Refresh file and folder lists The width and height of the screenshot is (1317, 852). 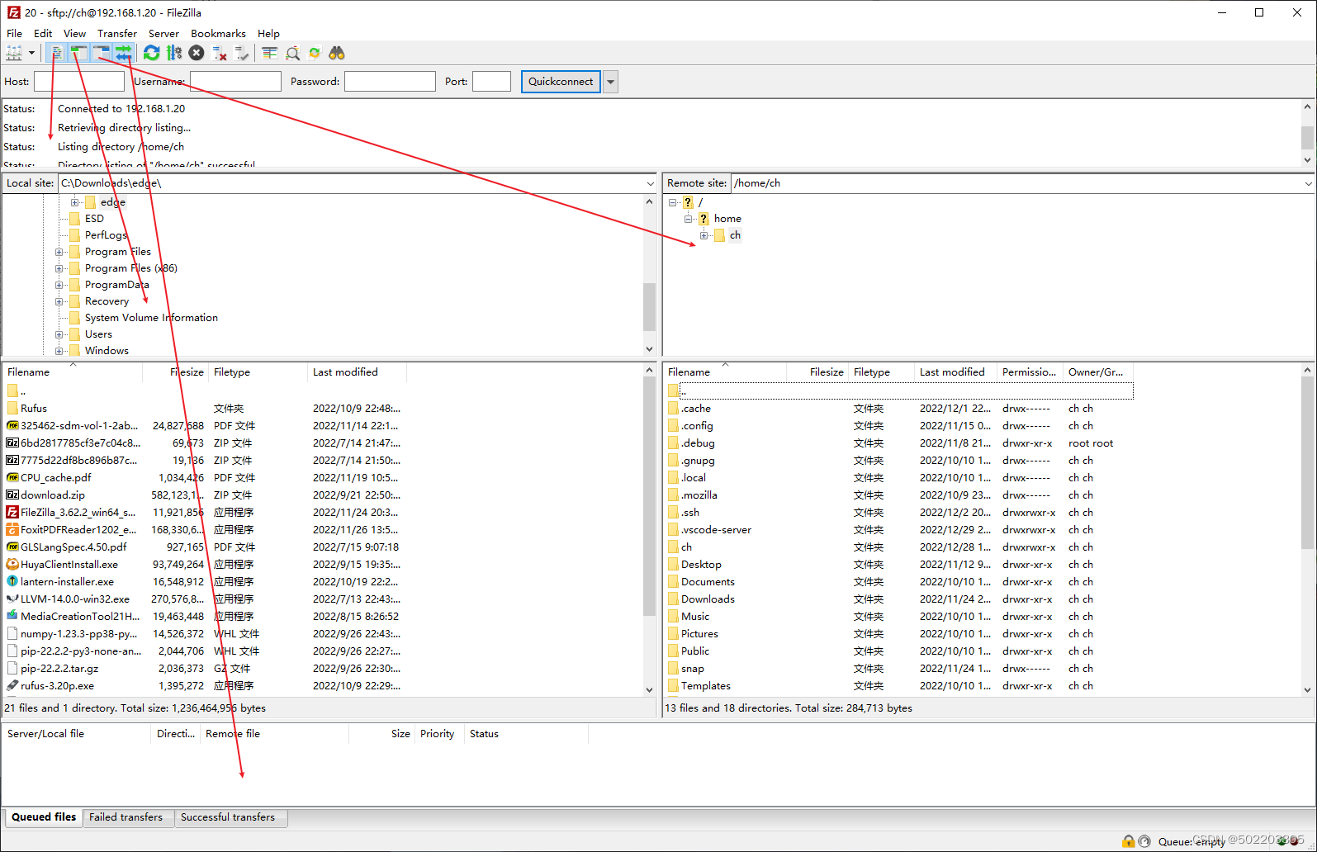(x=152, y=53)
